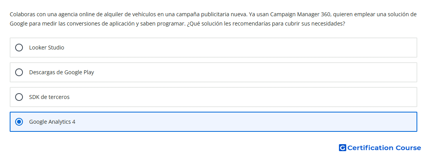Click the selected Google Analytics 4 radio button
Image resolution: width=427 pixels, height=155 pixels.
pos(19,122)
